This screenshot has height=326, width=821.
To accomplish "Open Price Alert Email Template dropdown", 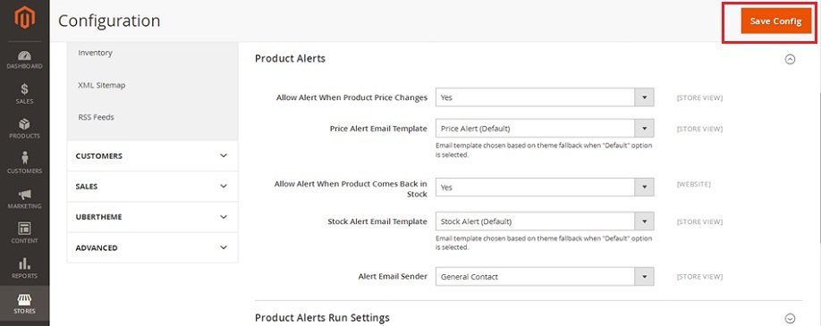I will coord(545,129).
